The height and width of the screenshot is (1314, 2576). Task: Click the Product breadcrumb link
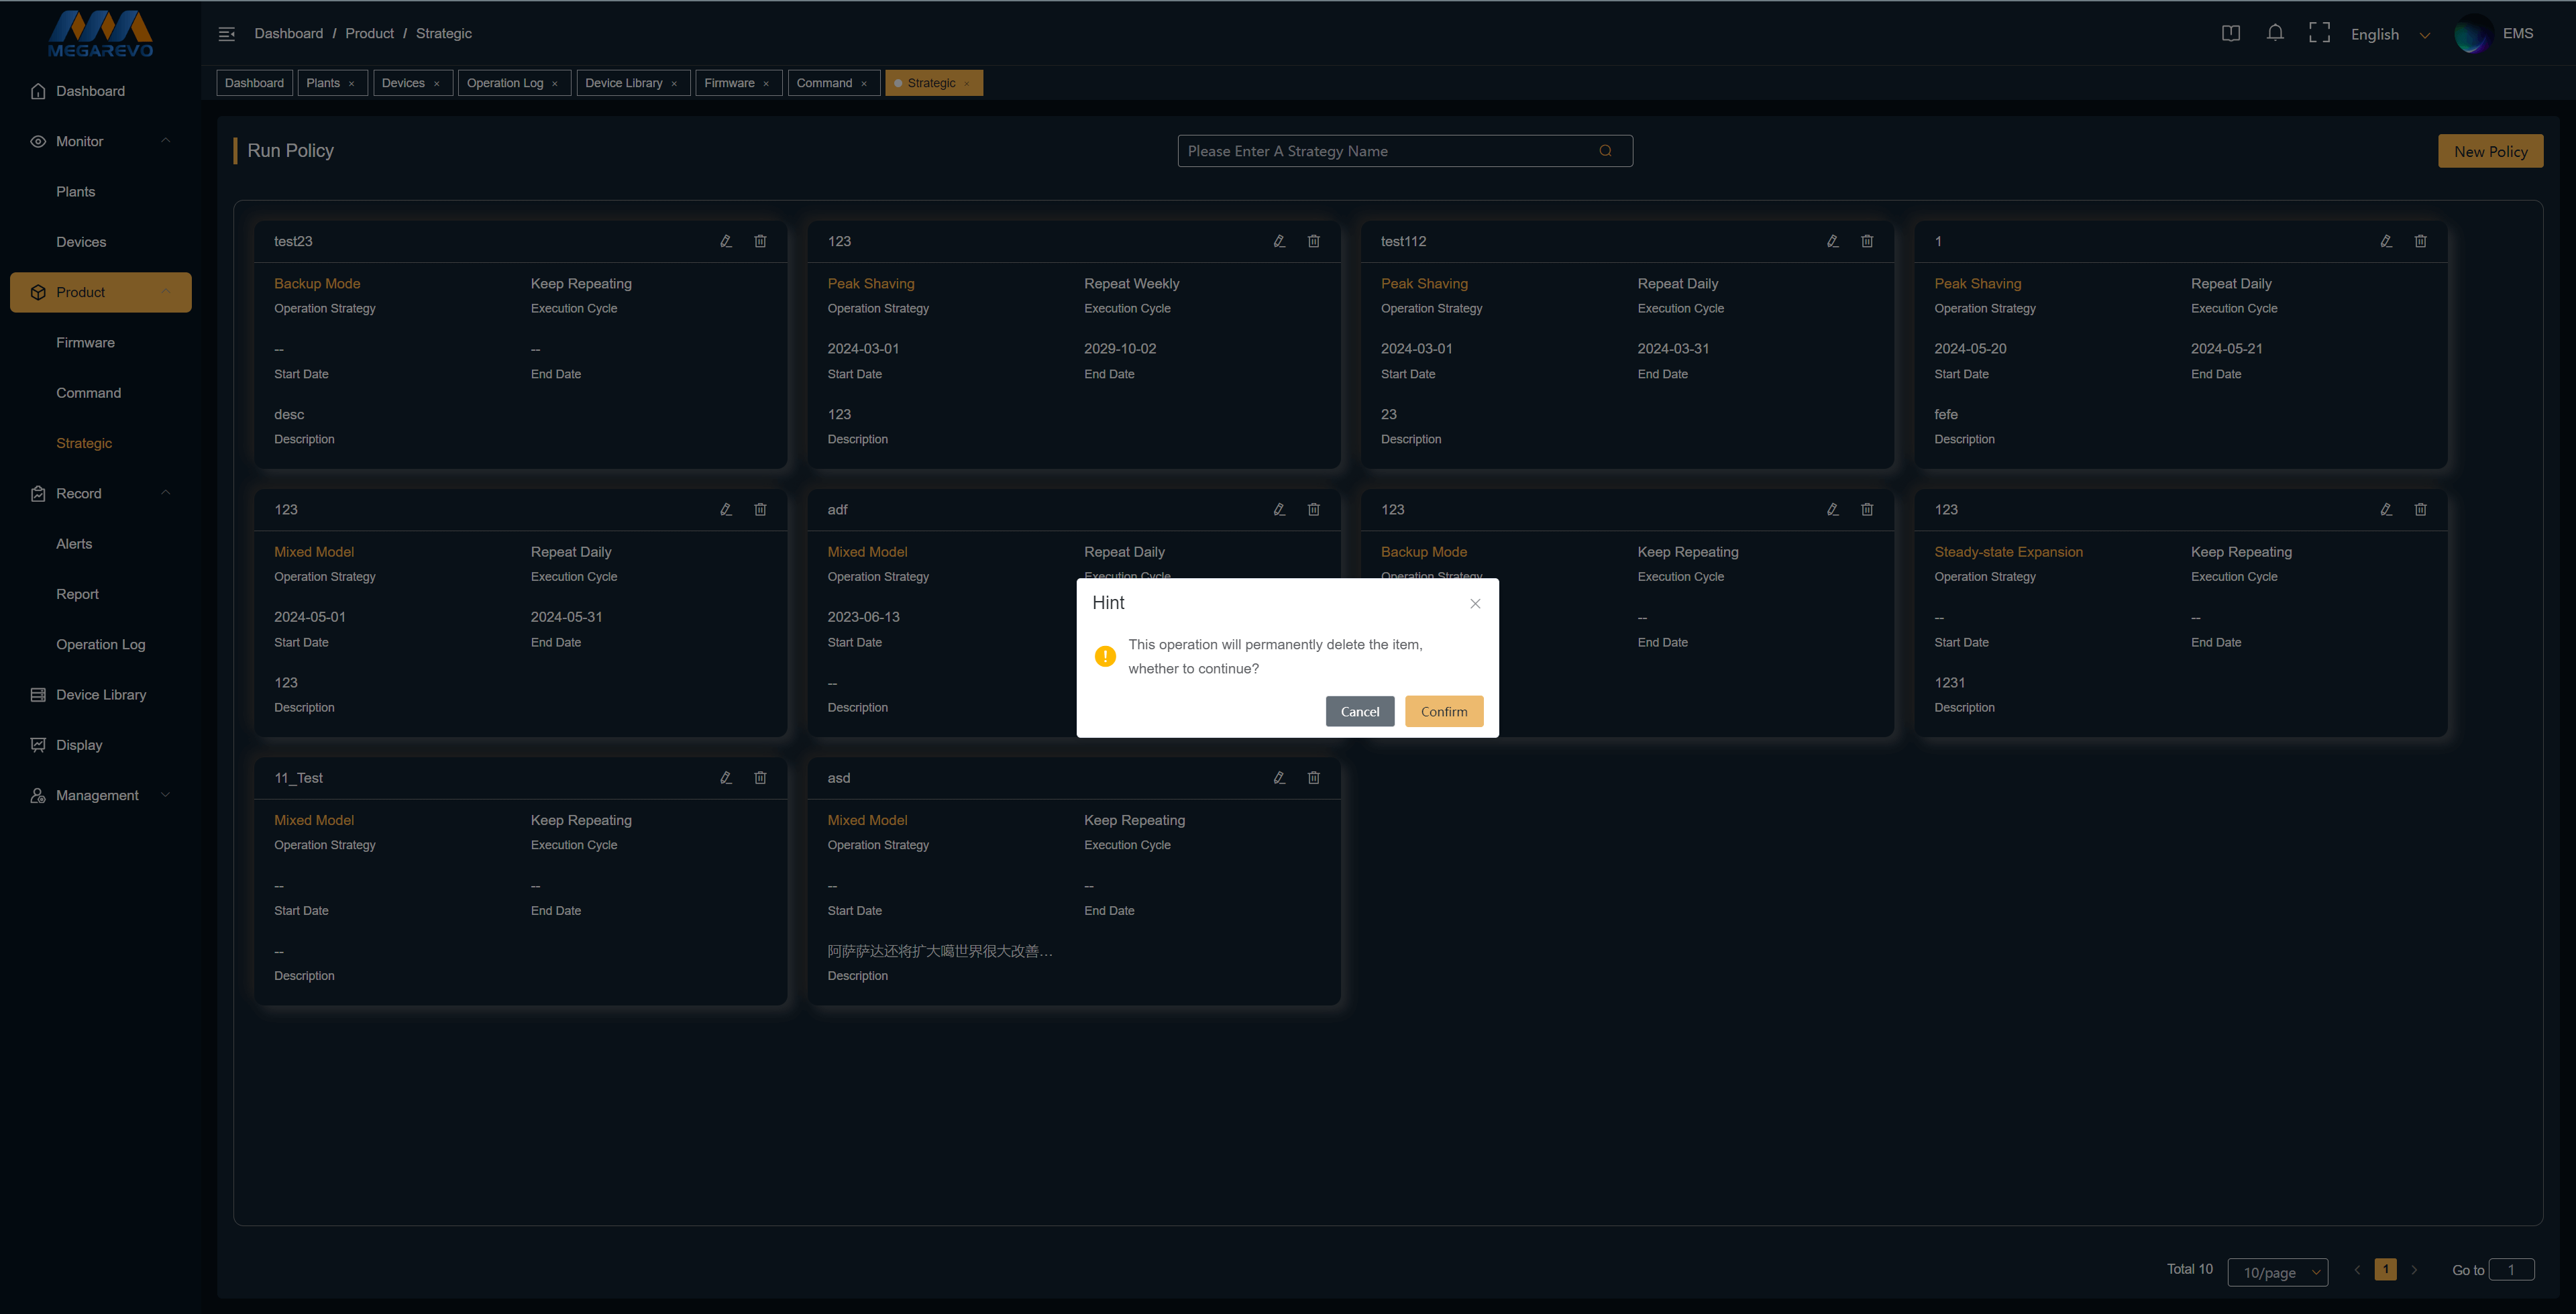click(369, 33)
